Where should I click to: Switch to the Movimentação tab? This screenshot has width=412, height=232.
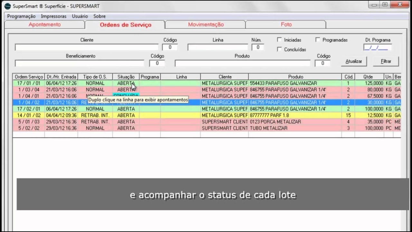click(206, 24)
